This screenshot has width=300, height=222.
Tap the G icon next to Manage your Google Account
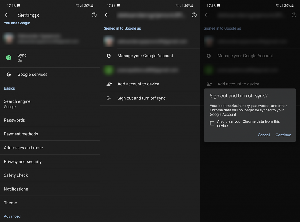109,56
